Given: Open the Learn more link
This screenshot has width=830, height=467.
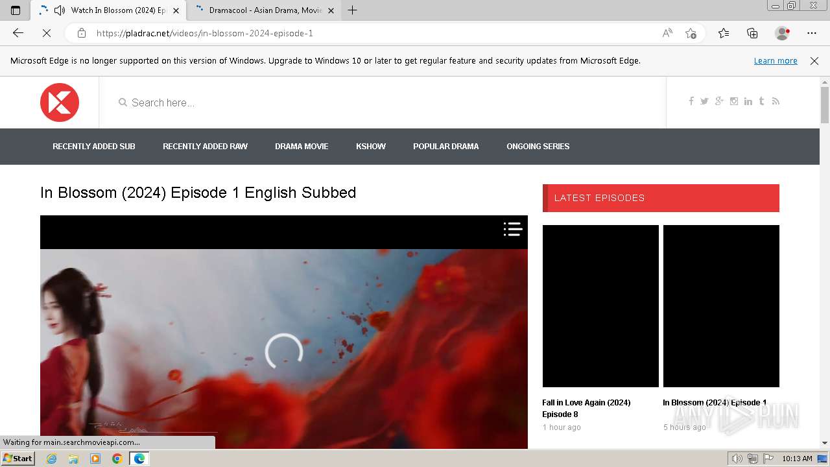Looking at the screenshot, I should 776,60.
